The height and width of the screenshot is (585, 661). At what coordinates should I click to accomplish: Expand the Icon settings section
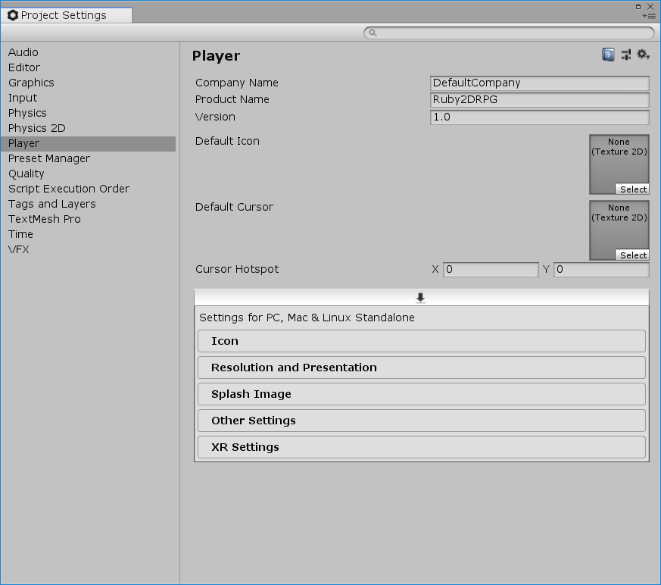(421, 341)
